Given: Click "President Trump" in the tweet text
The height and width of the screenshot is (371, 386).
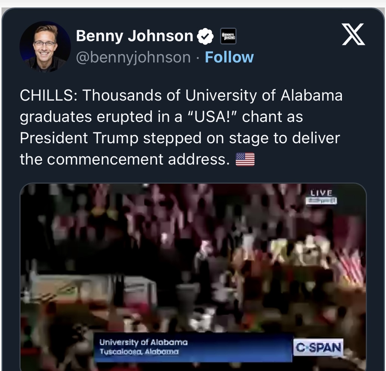Looking at the screenshot, I should [x=79, y=138].
